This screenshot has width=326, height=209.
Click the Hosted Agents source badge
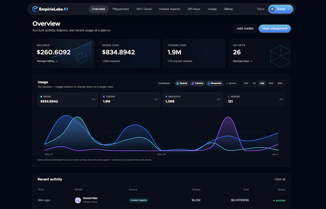(139, 200)
